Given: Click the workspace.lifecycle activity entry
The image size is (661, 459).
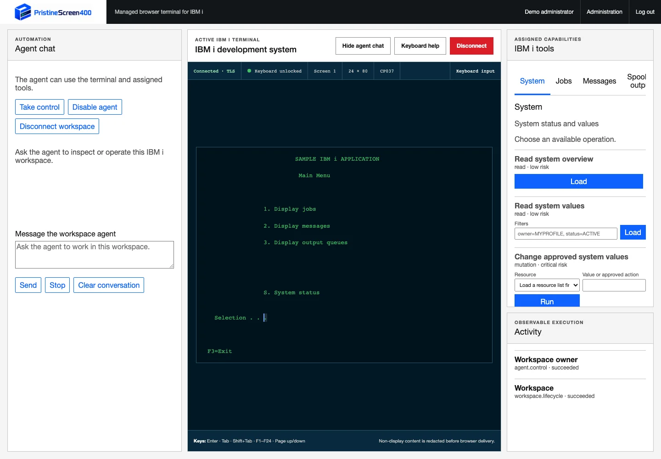Looking at the screenshot, I should point(580,392).
